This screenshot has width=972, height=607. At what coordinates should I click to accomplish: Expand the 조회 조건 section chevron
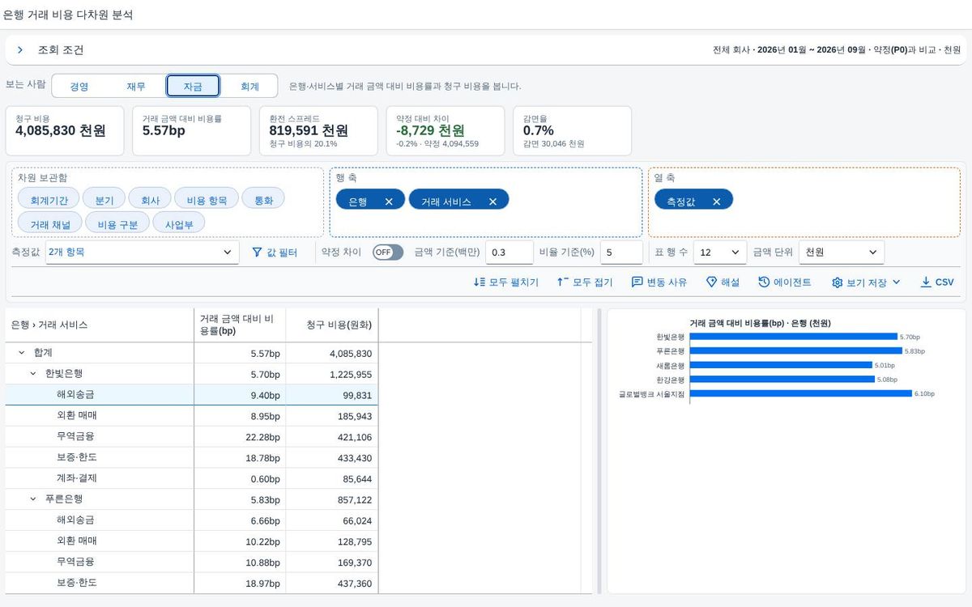[x=20, y=50]
